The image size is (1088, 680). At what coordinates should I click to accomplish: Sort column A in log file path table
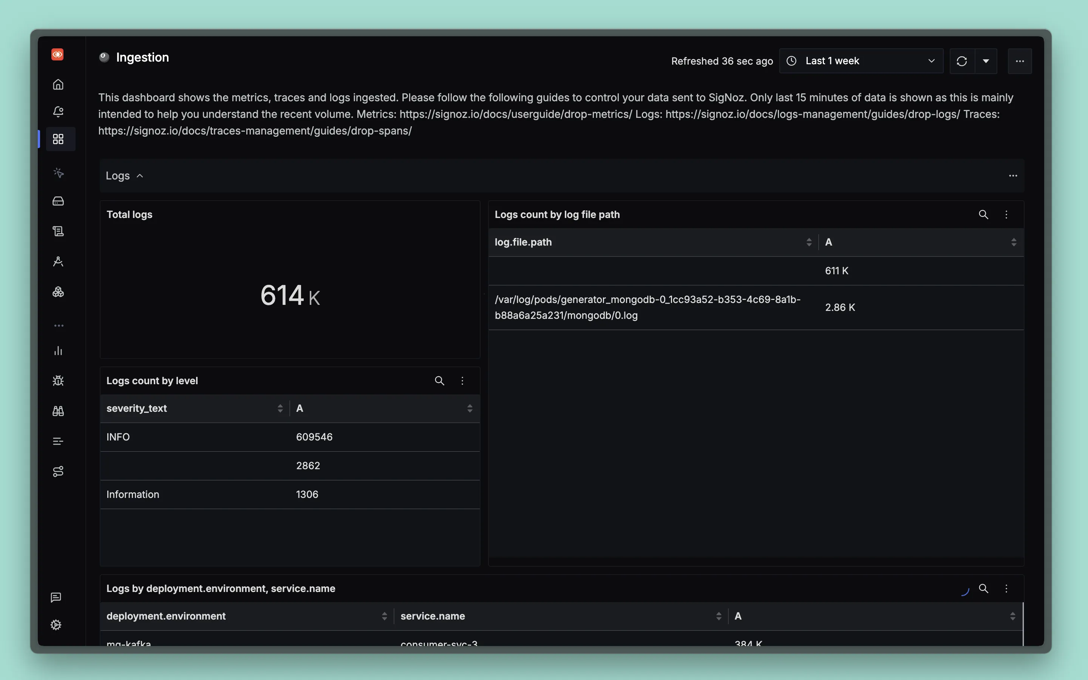click(x=1013, y=243)
